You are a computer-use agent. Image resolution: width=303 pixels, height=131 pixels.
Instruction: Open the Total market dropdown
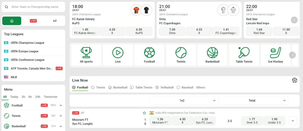coord(254,100)
